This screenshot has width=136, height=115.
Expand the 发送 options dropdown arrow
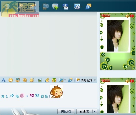point(95,111)
